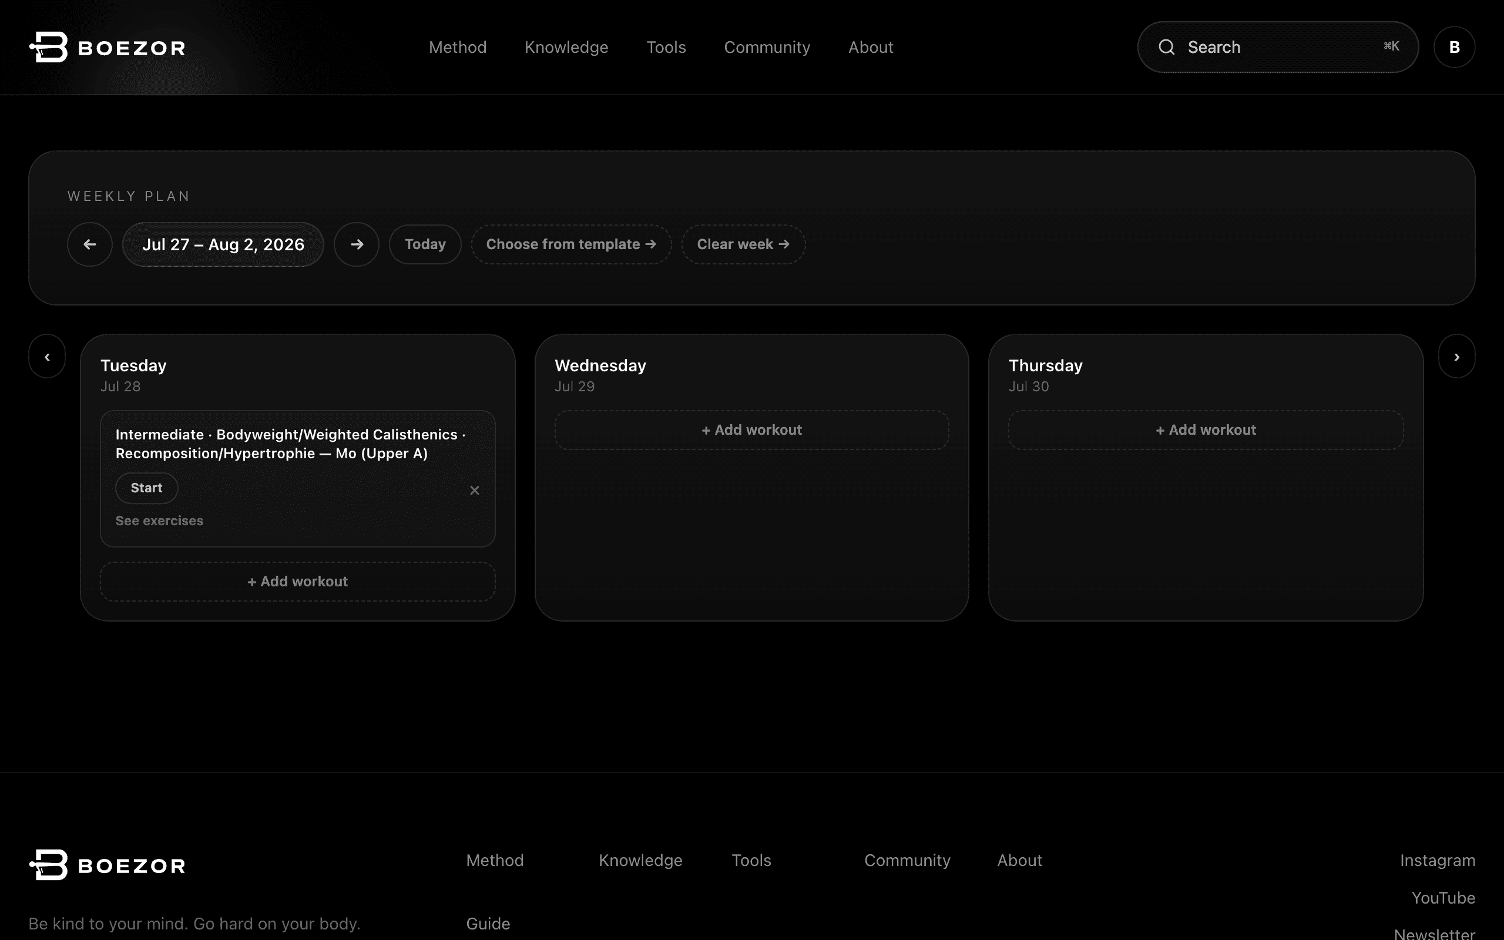Jump to Today in weekly plan

click(x=425, y=244)
